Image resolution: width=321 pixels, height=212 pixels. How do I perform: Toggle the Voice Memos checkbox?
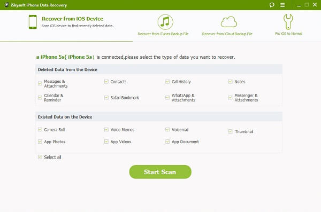[x=106, y=129]
